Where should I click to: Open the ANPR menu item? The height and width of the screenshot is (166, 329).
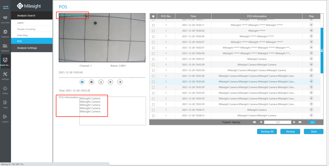point(32,23)
